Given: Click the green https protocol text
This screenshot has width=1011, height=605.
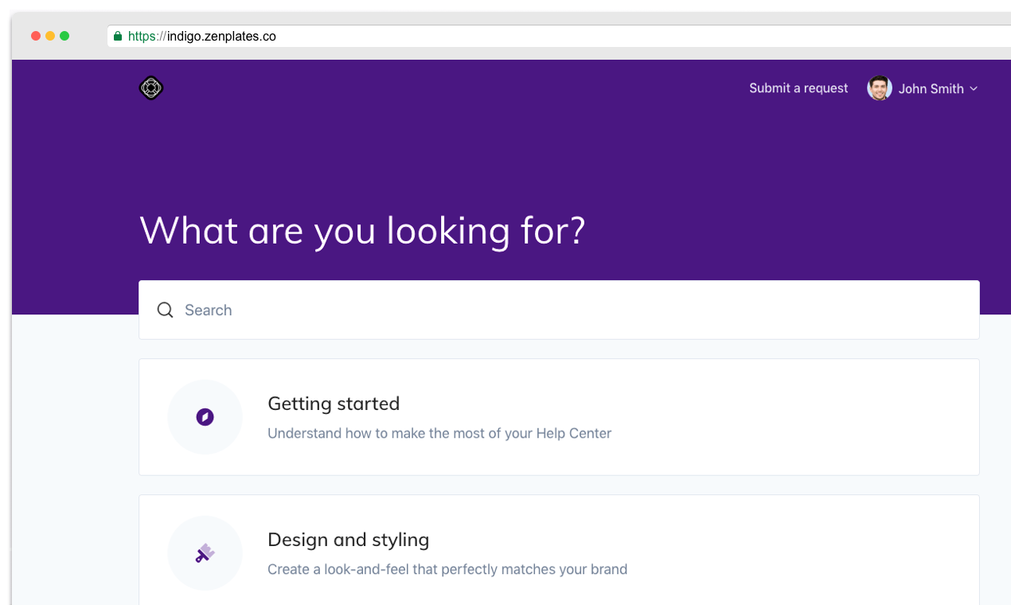Looking at the screenshot, I should [x=142, y=36].
